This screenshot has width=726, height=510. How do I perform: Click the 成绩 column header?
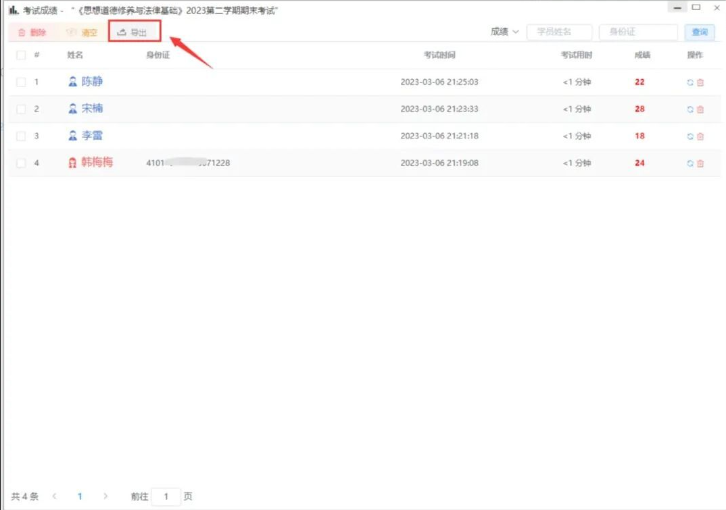[x=642, y=55]
